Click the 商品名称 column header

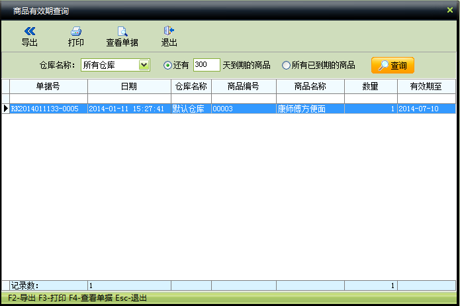click(310, 86)
